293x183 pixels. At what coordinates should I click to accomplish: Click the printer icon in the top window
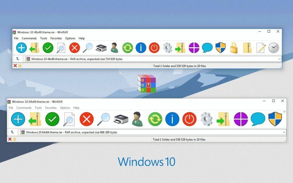tap(101, 48)
